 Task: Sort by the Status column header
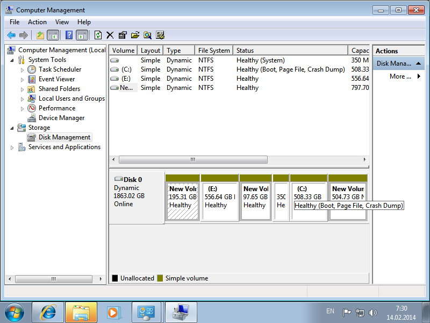point(290,51)
